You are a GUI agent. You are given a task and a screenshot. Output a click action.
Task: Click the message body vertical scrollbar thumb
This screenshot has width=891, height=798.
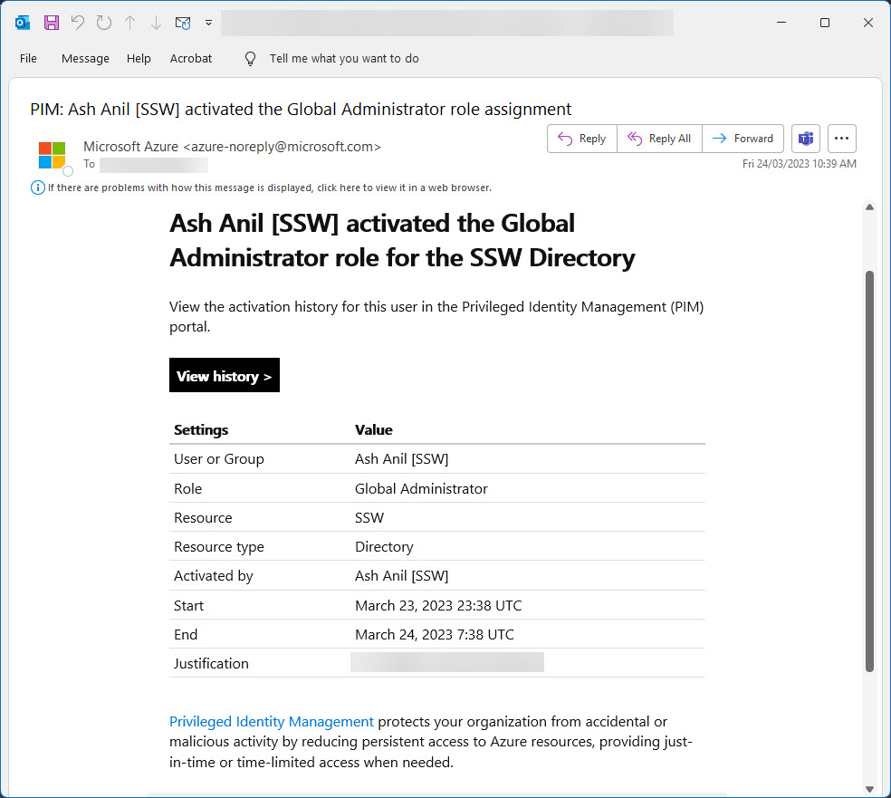tap(869, 471)
